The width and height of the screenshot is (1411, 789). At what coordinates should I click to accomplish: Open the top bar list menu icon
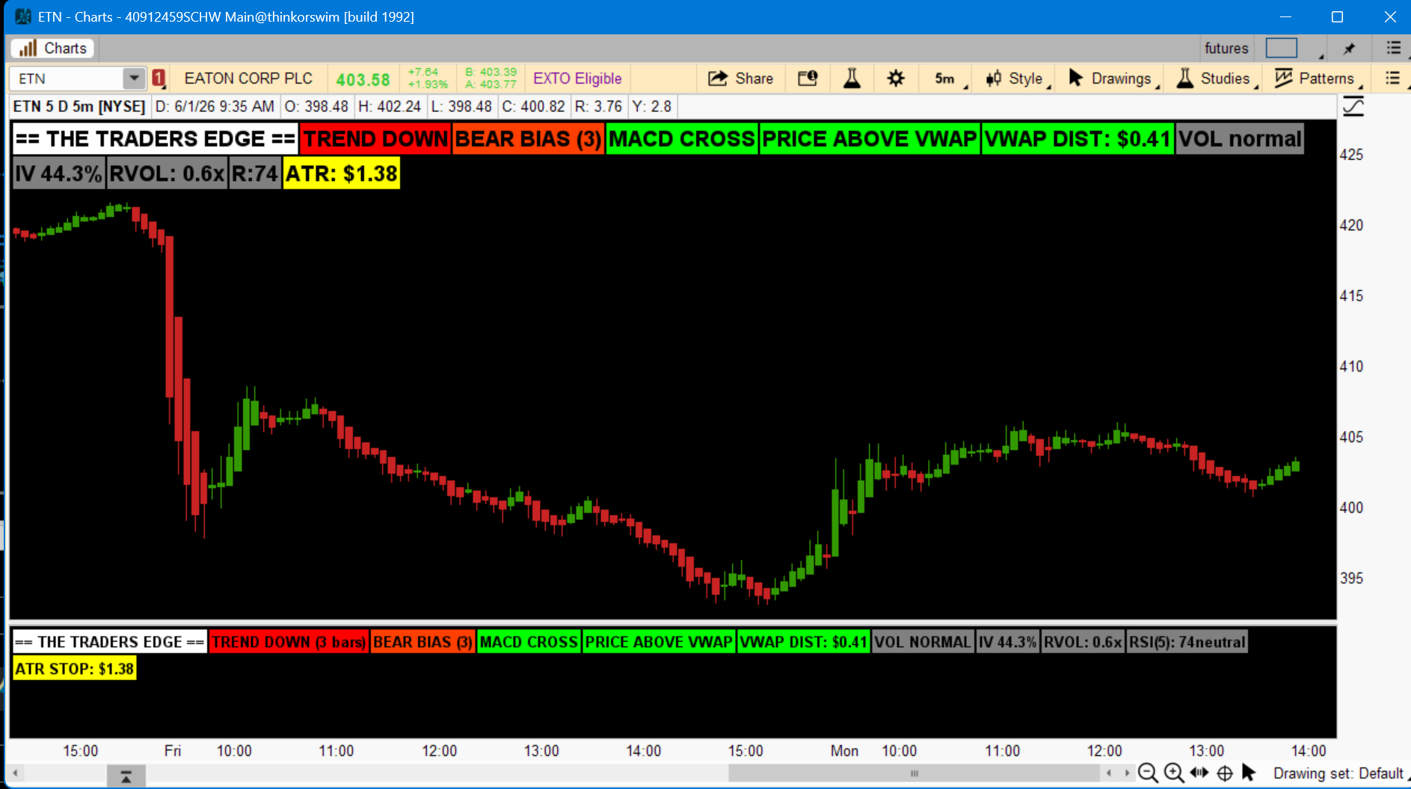coord(1393,48)
